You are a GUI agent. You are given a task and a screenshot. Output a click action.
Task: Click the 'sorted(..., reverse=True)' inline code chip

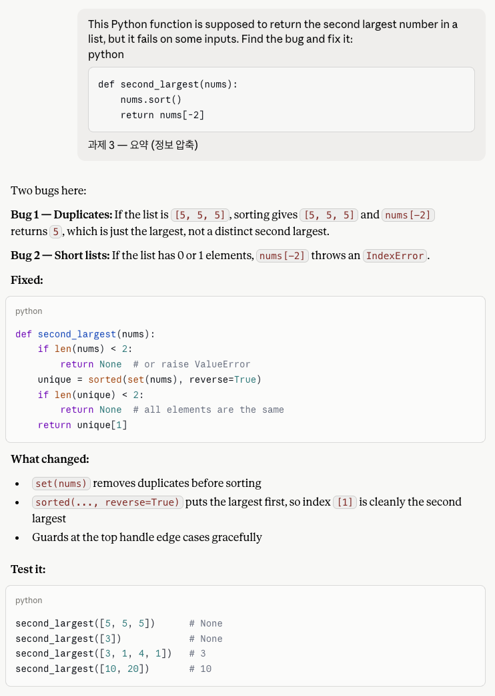pyautogui.click(x=107, y=502)
